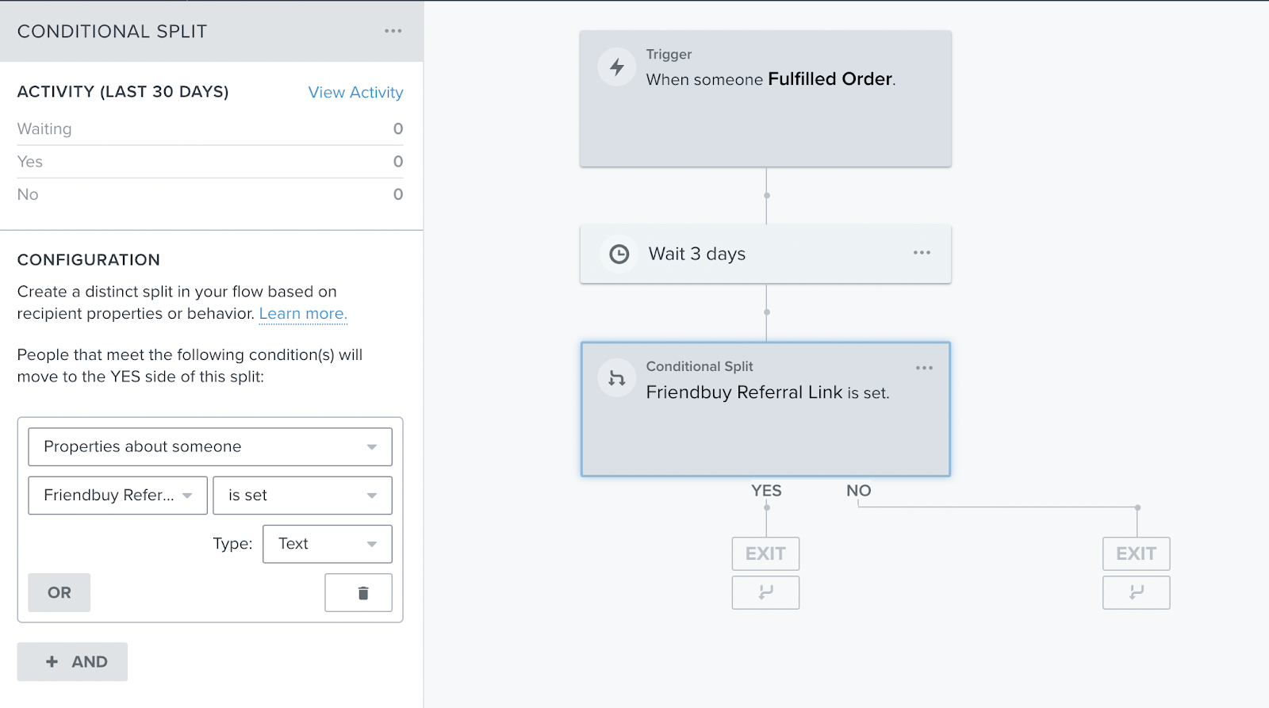Click the split icon on Conditional Split card

(617, 378)
